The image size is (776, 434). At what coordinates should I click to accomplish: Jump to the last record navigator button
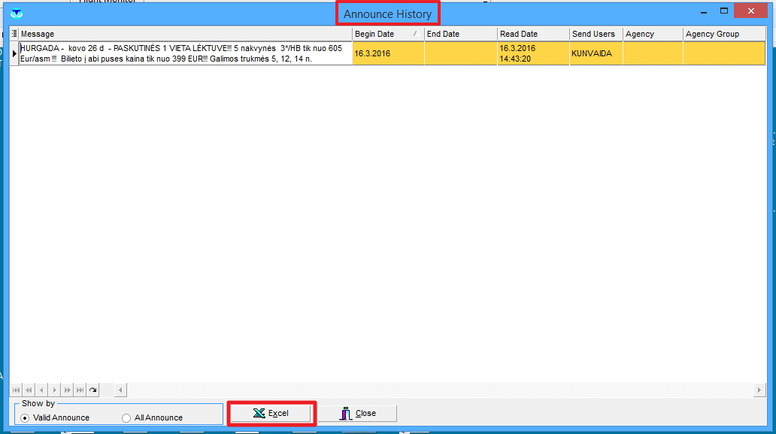[x=80, y=390]
